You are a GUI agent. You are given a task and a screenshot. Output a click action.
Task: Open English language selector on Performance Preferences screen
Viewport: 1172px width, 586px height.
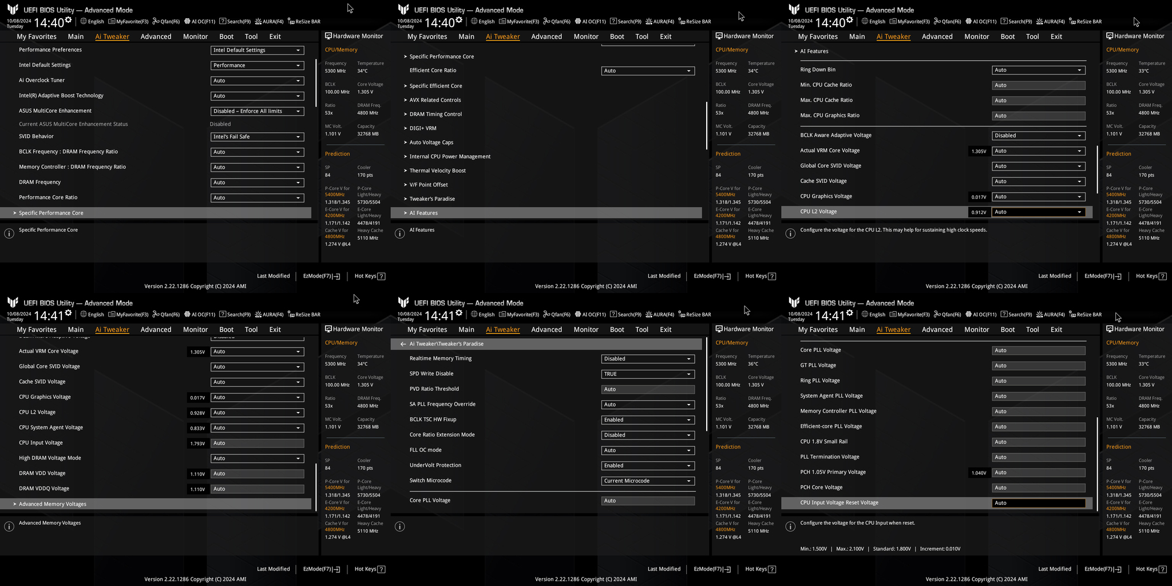coord(92,22)
